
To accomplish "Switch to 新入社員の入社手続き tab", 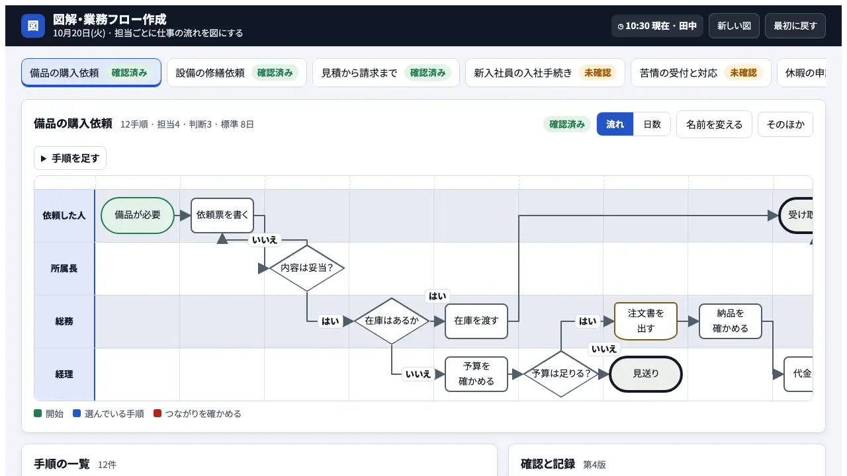I will [545, 73].
